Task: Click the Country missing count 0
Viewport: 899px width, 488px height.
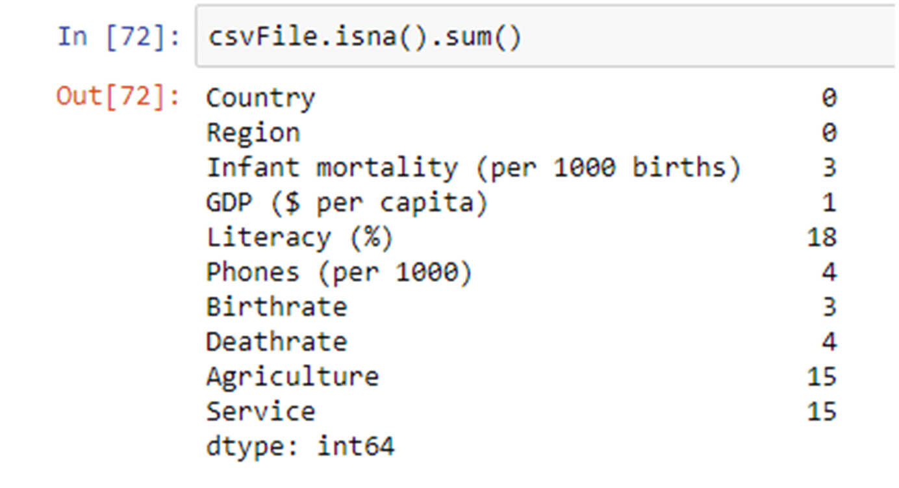Action: pos(829,98)
